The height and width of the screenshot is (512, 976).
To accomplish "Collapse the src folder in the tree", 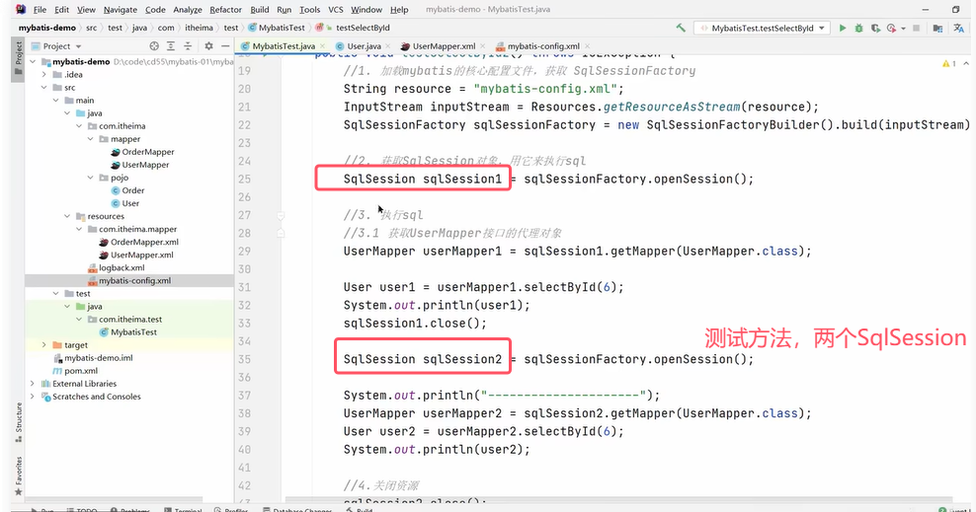I will [x=43, y=88].
